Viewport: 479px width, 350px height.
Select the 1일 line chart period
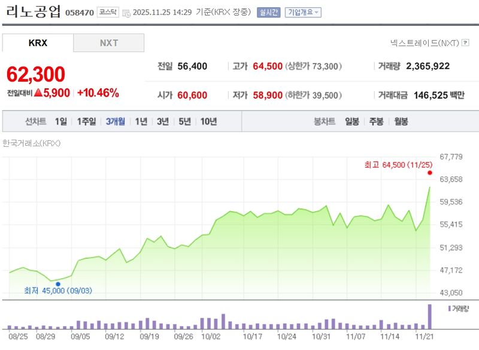coord(60,121)
